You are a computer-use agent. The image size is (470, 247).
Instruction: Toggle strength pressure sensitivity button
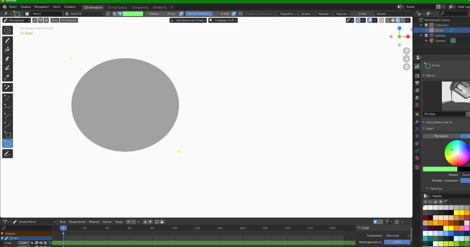[234, 14]
